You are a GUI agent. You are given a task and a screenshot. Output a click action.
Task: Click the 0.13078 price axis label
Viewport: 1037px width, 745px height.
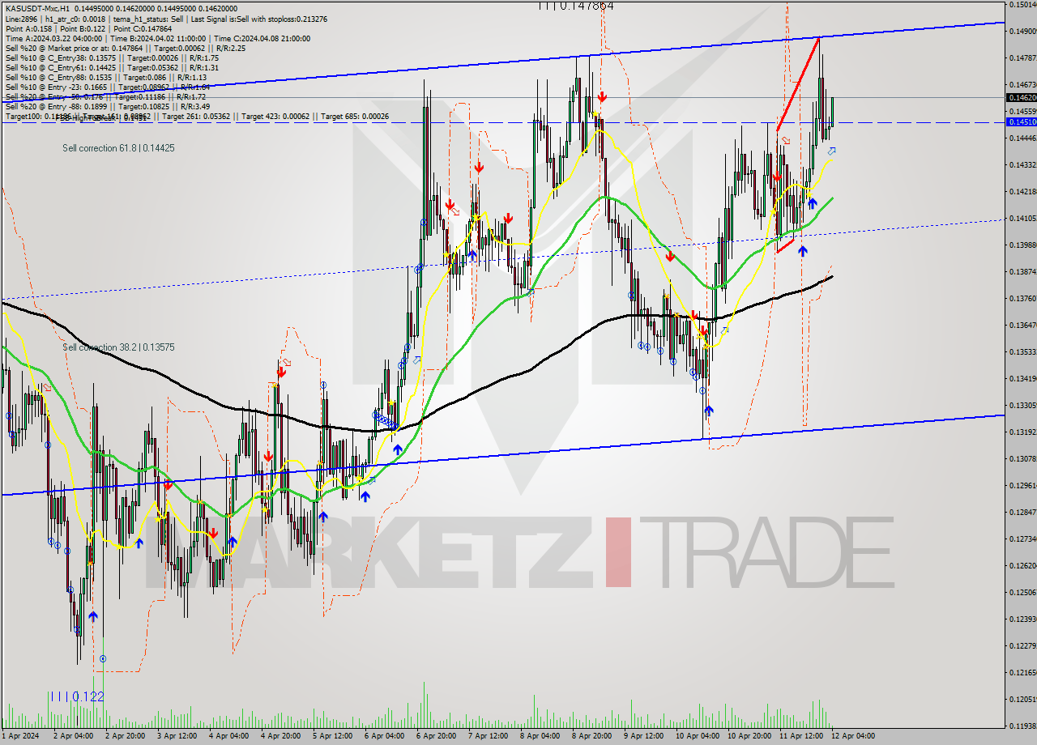1023,459
